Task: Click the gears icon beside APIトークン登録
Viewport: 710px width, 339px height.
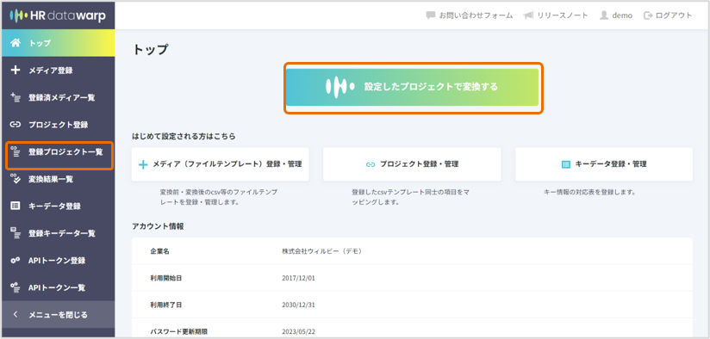Action: [16, 261]
